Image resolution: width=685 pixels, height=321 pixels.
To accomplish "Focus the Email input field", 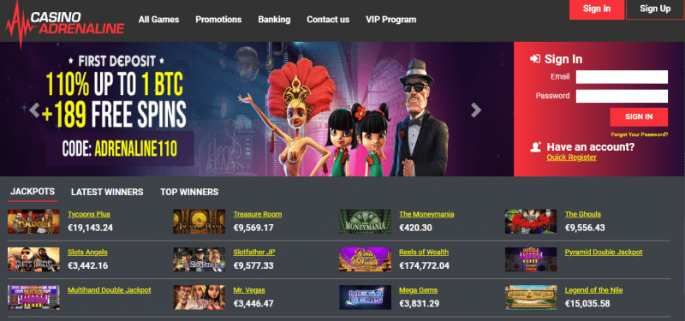I will [x=622, y=77].
